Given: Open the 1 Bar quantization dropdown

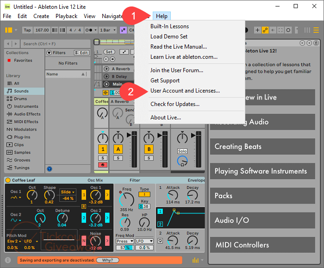Looking at the screenshot, I should point(107,30).
